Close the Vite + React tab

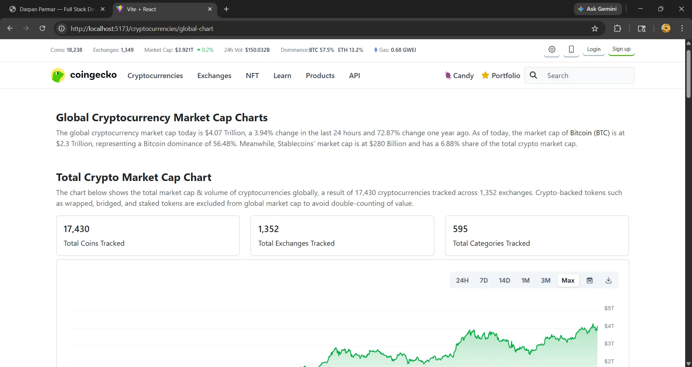point(210,9)
